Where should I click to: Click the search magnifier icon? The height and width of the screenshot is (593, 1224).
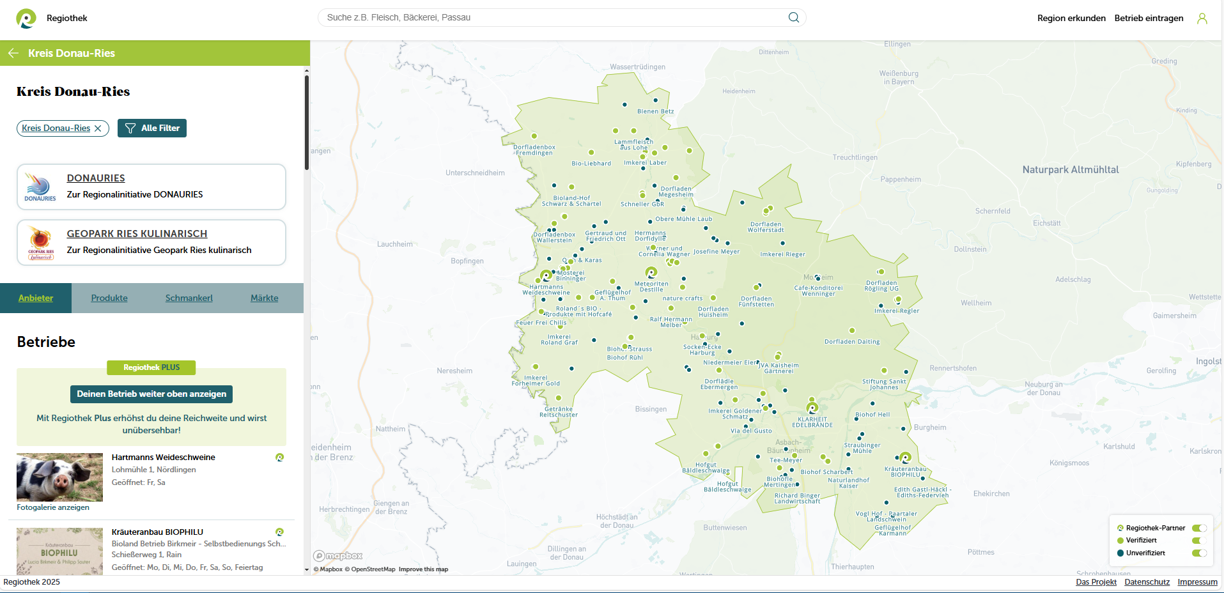pos(794,17)
